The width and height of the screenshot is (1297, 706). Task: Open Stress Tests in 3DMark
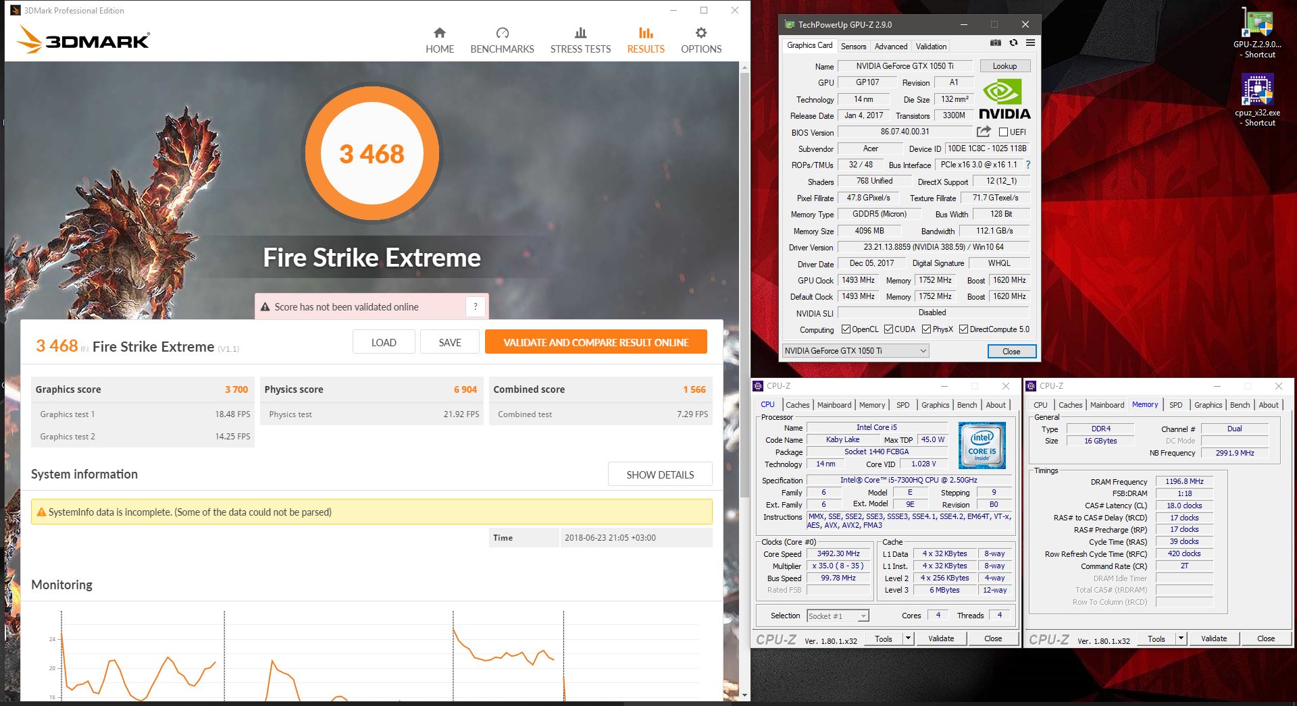[x=580, y=40]
